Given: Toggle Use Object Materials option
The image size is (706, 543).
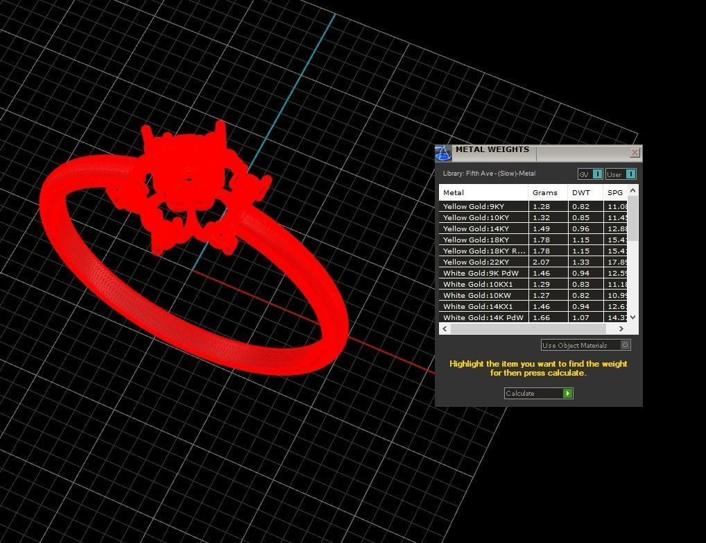Looking at the screenshot, I should click(x=585, y=345).
